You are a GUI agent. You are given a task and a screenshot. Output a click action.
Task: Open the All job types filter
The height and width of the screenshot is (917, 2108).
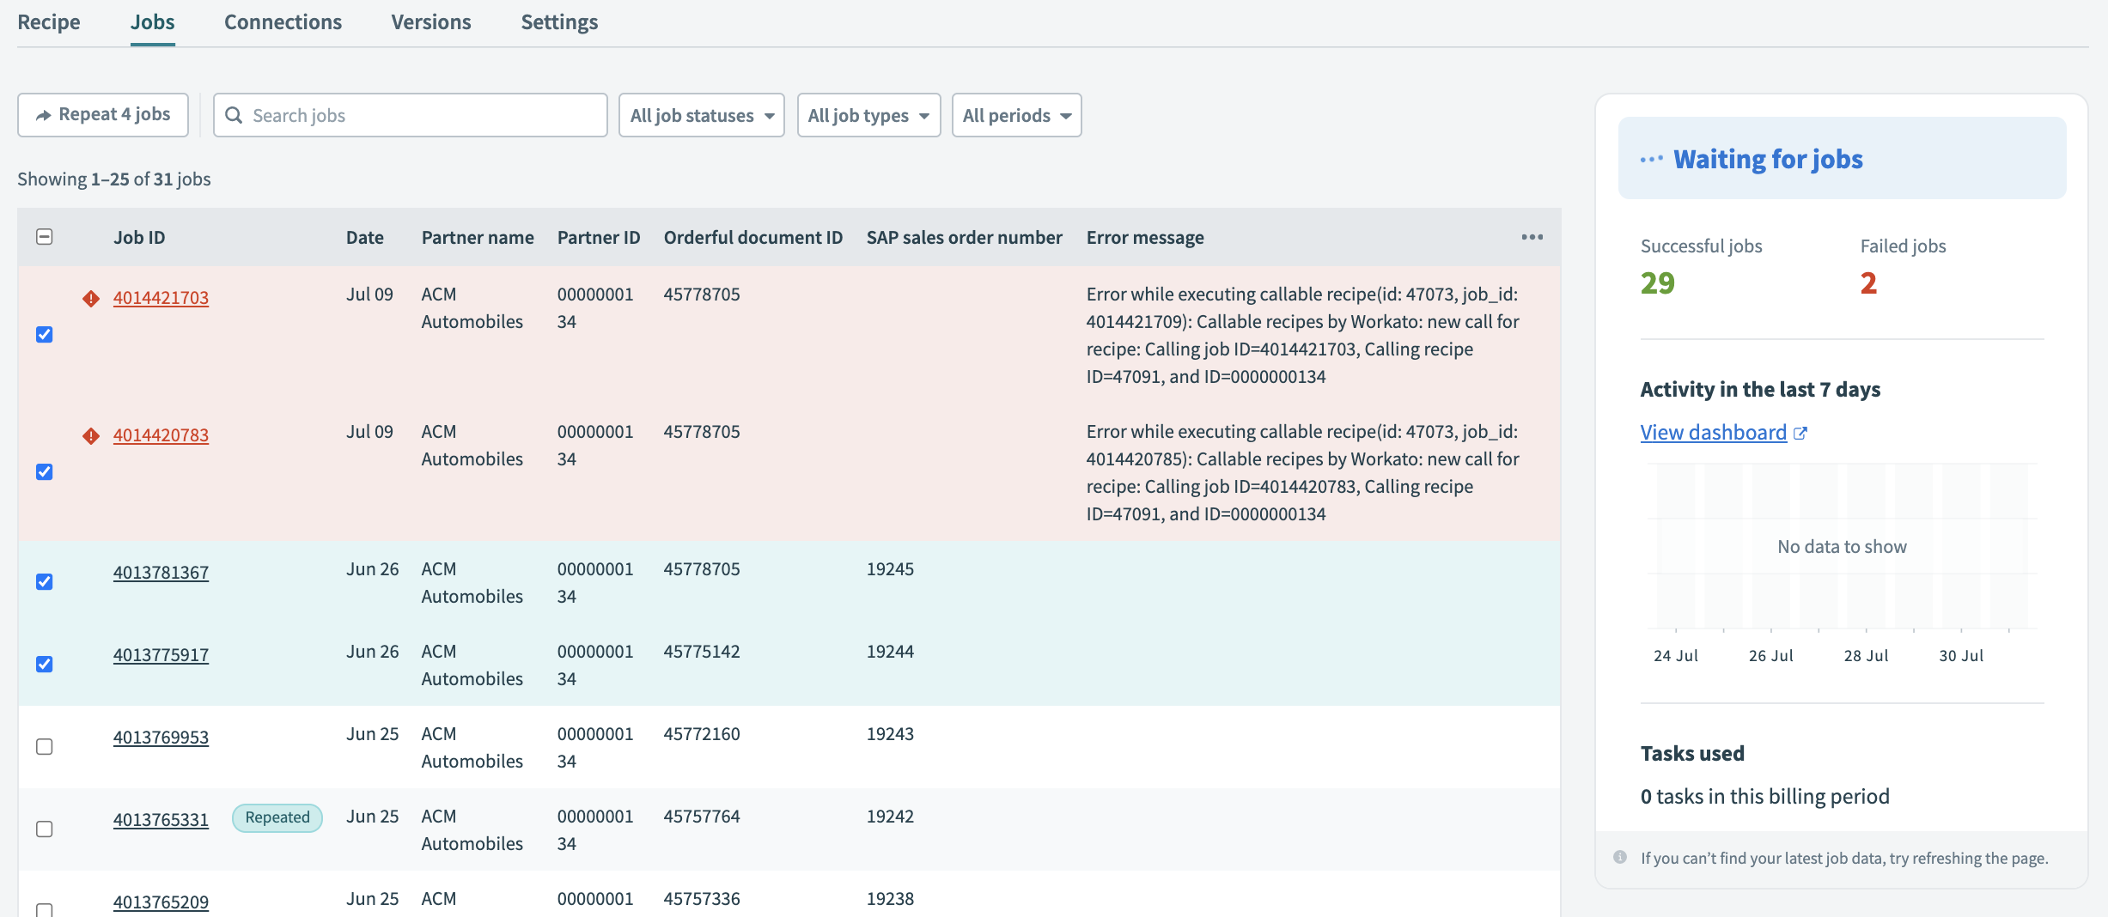(868, 115)
